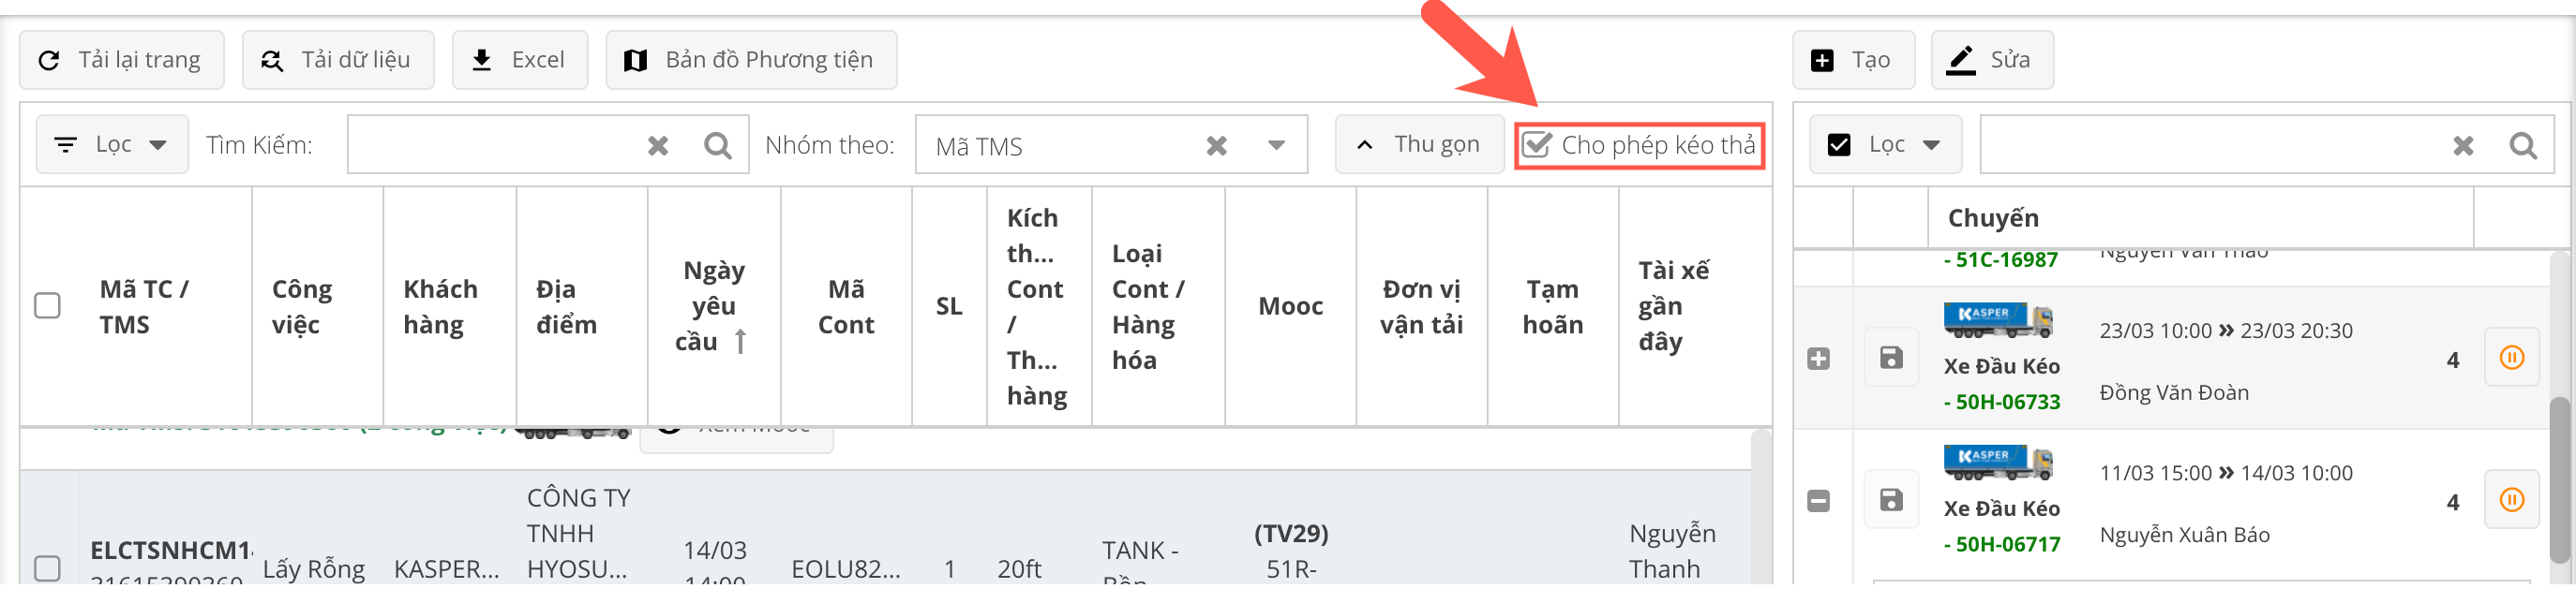Click the Sửa edit button
This screenshot has height=603, width=2576.
(1991, 60)
